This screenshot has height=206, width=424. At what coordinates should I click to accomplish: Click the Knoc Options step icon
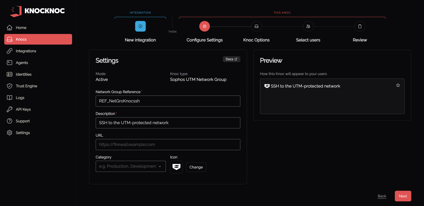tap(256, 26)
